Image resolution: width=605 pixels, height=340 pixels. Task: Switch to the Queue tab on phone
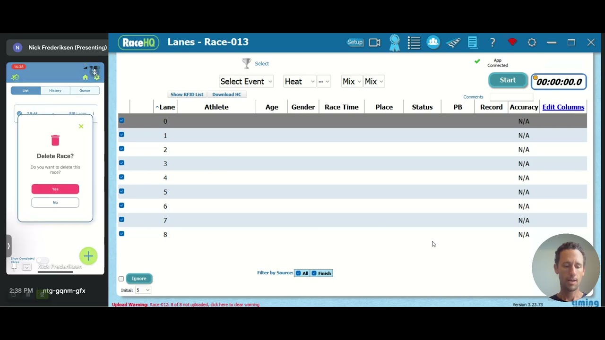(85, 91)
